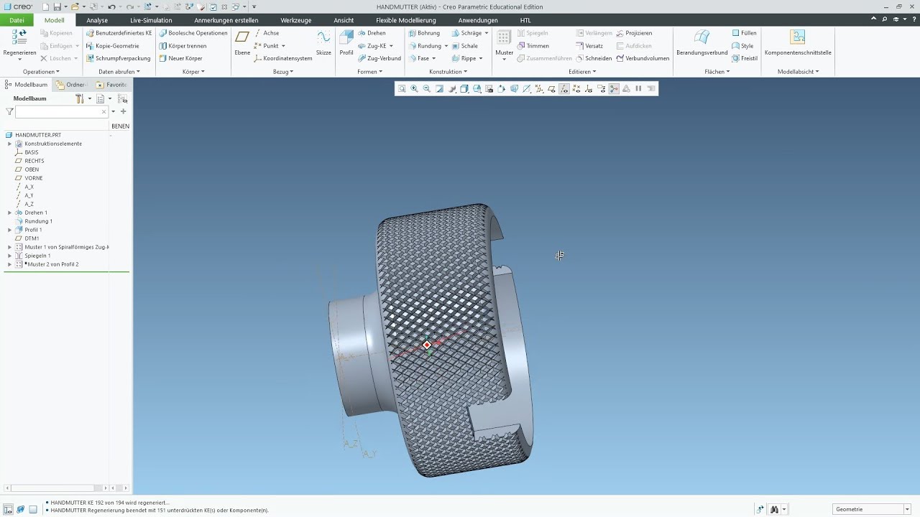Open the Rundung dropdown arrow
Image resolution: width=920 pixels, height=517 pixels.
[446, 46]
